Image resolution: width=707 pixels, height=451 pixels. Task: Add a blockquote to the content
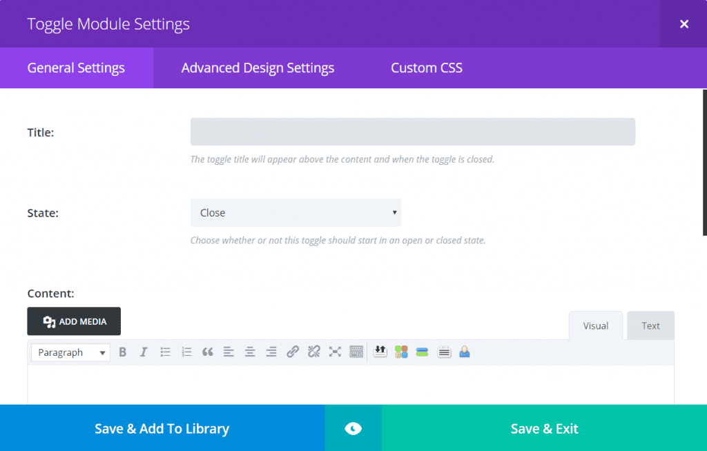207,352
